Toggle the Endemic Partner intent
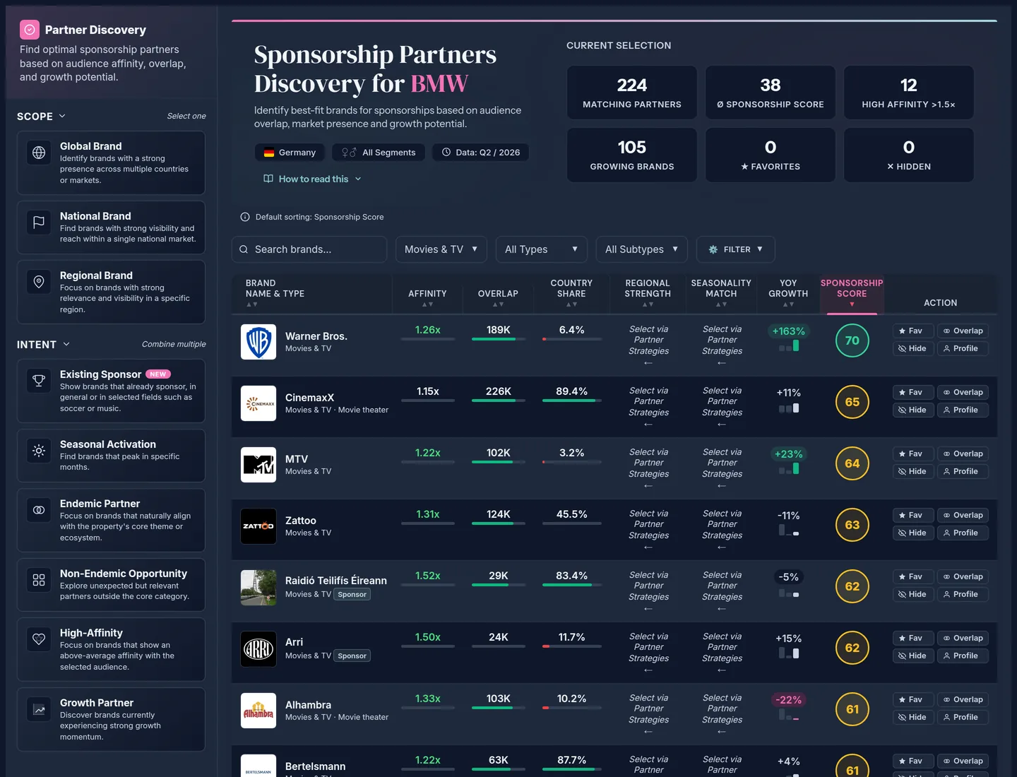 tap(111, 520)
